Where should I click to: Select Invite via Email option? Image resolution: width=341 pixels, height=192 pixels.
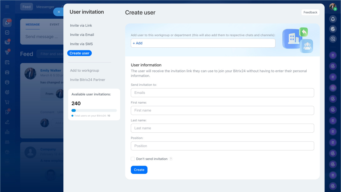coord(82,35)
